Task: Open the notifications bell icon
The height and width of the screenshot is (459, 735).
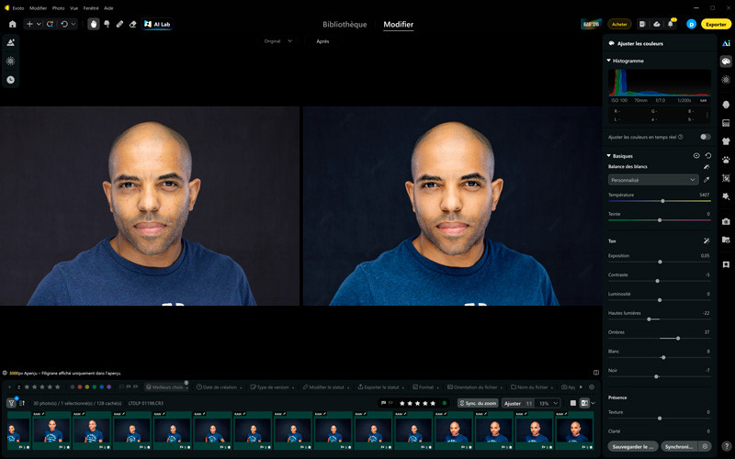Action: tap(671, 24)
